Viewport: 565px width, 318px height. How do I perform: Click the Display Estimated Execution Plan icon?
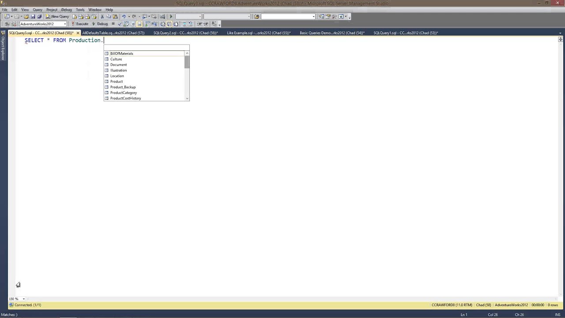pos(126,24)
